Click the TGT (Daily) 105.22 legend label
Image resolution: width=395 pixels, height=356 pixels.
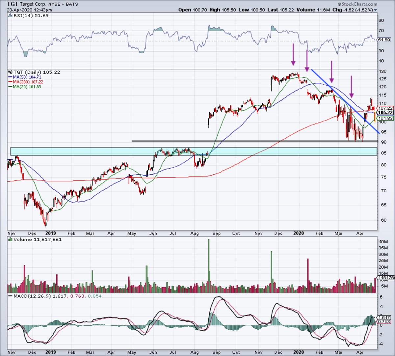pyautogui.click(x=36, y=72)
